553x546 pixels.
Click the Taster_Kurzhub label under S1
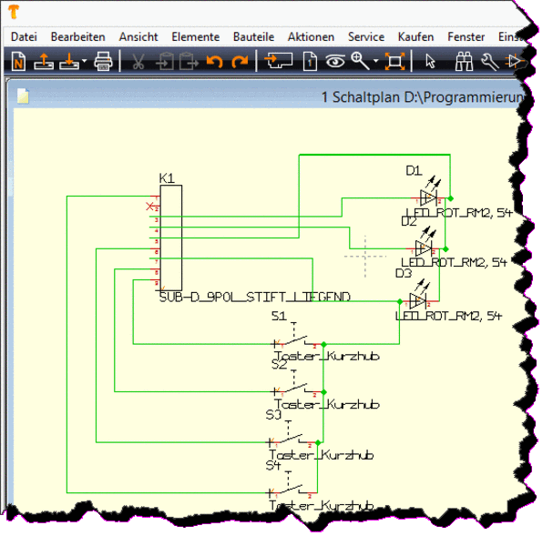326,356
